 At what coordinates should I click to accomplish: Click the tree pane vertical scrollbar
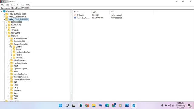(71, 53)
